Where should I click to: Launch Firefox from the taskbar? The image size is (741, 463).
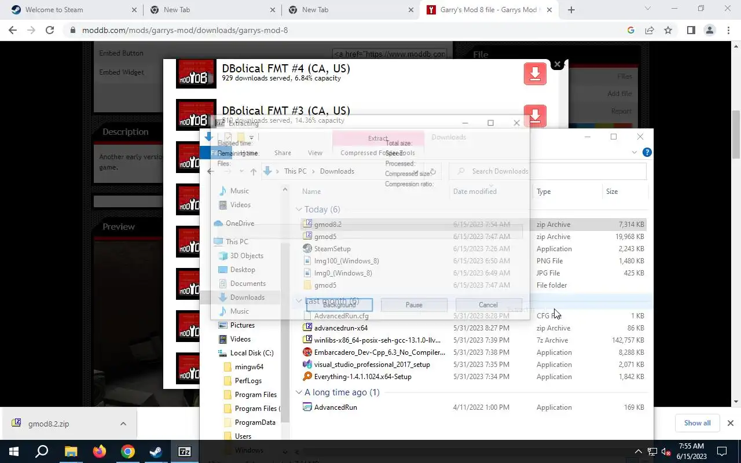(x=100, y=451)
